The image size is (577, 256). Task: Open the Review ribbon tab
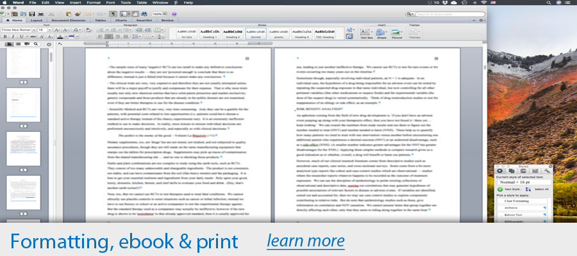(x=167, y=20)
